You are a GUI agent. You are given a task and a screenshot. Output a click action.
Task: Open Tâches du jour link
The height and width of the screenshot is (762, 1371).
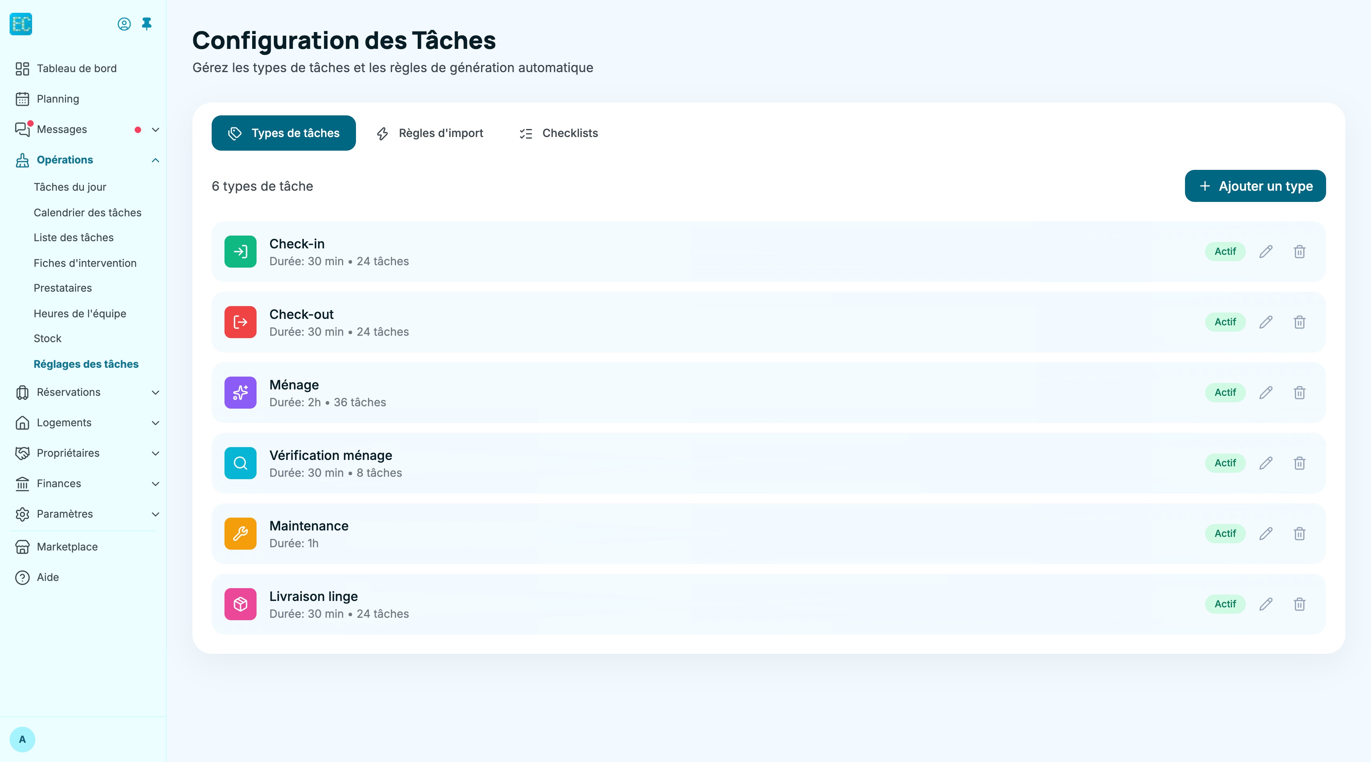[x=70, y=187]
